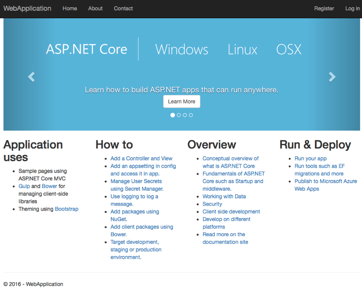Click the Application uses heading

point(33,151)
